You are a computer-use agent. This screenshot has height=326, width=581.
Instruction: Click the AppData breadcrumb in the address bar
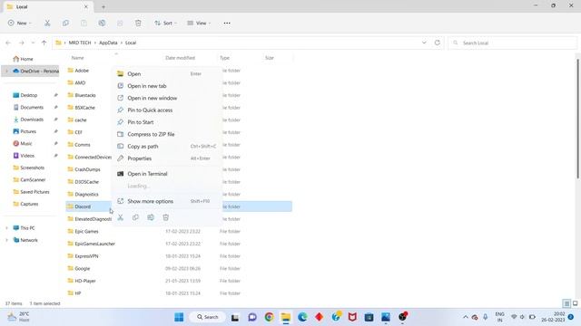click(108, 43)
